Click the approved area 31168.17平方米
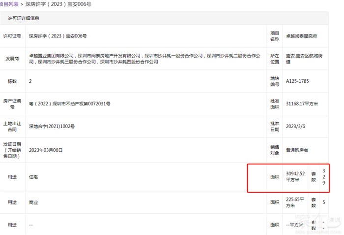Image resolution: width=344 pixels, height=235 pixels. pyautogui.click(x=302, y=104)
